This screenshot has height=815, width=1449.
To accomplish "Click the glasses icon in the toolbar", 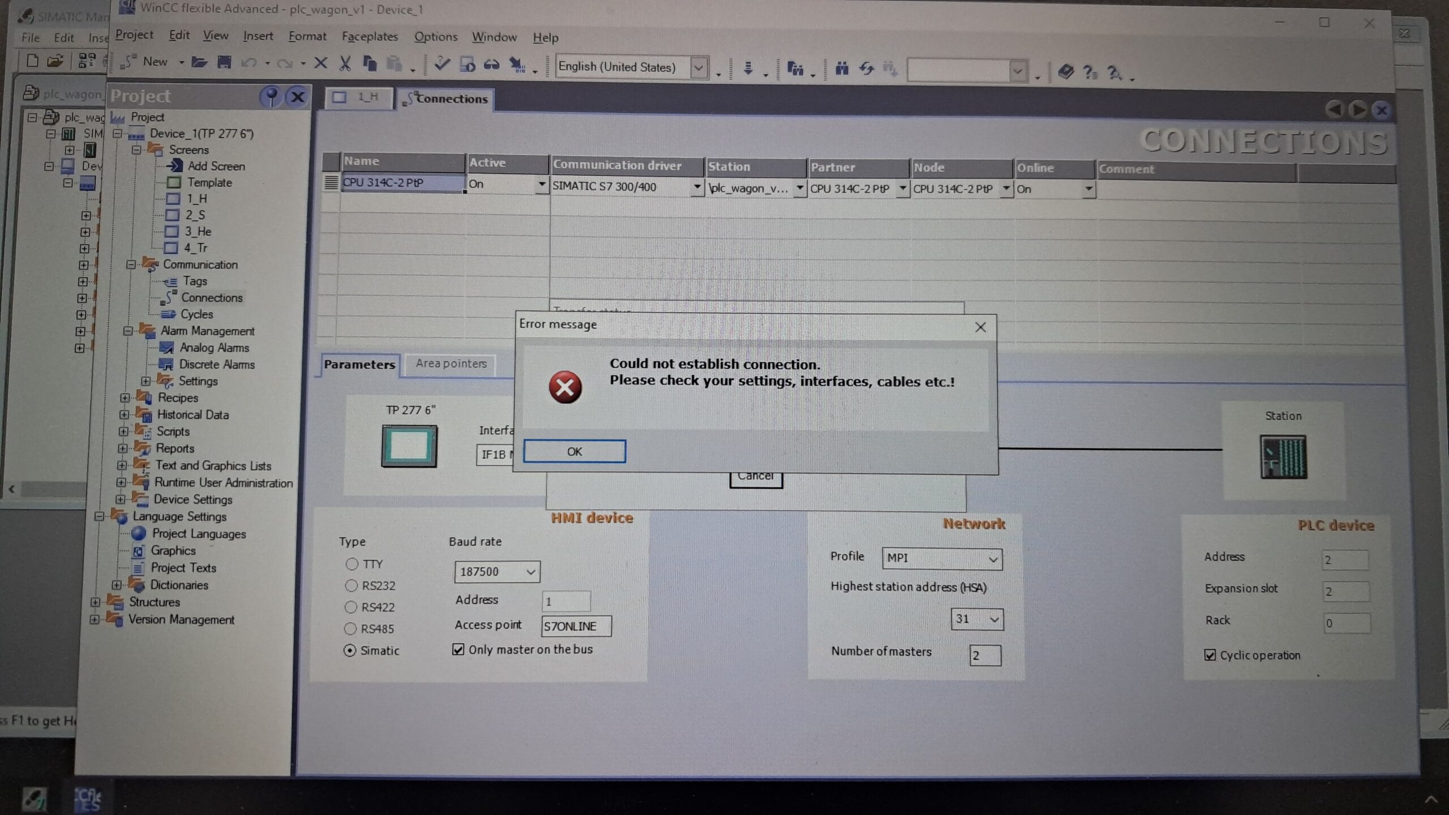I will click(491, 65).
